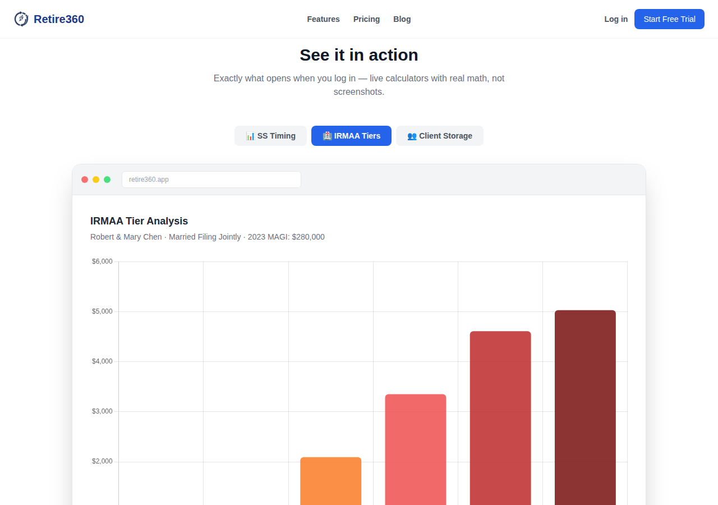Switch to the Client Storage tab

tap(440, 136)
